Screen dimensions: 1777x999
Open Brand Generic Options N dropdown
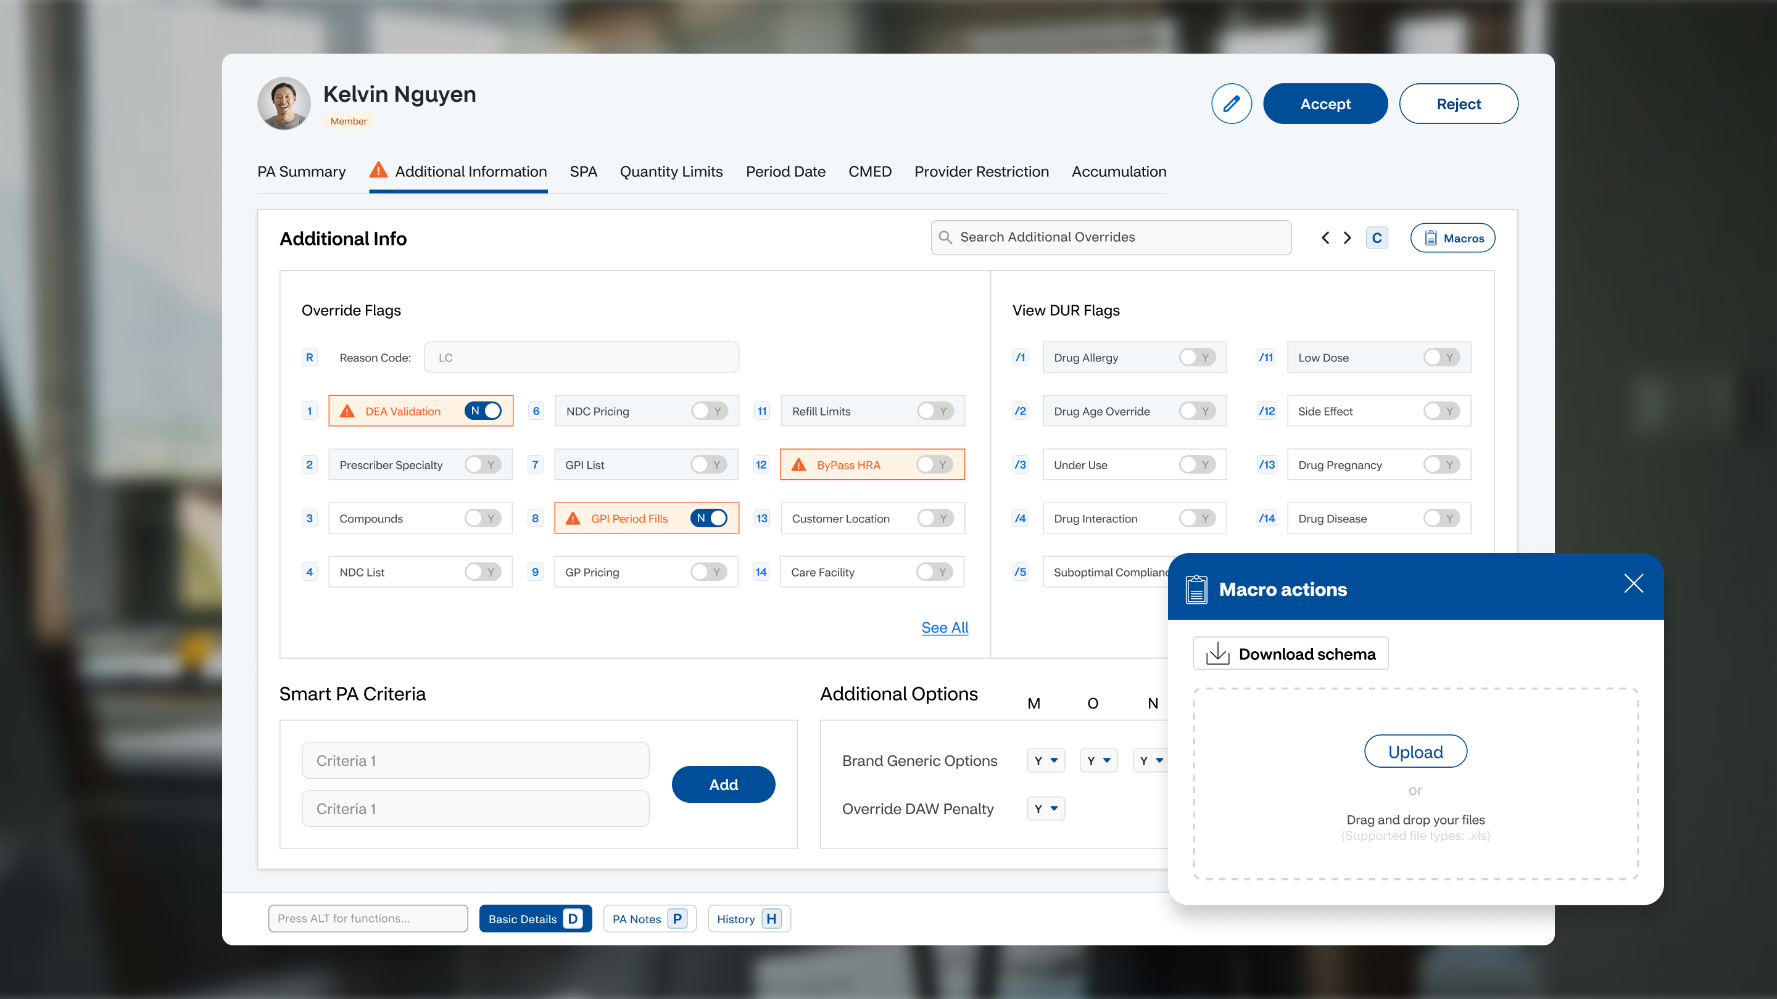pos(1151,760)
